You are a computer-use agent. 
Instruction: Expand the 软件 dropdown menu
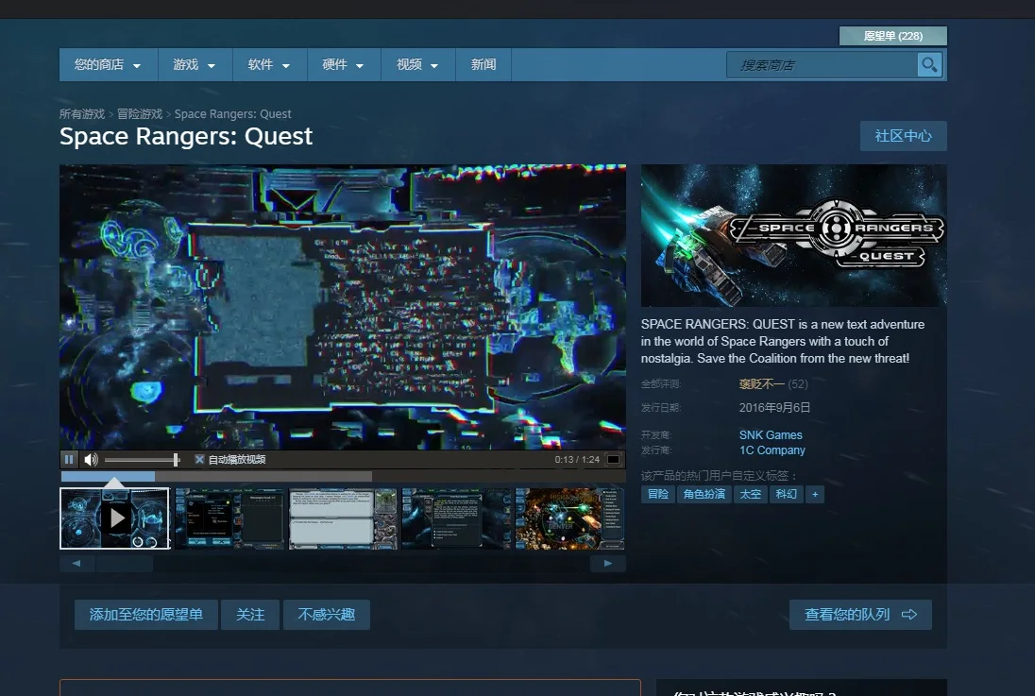point(269,65)
